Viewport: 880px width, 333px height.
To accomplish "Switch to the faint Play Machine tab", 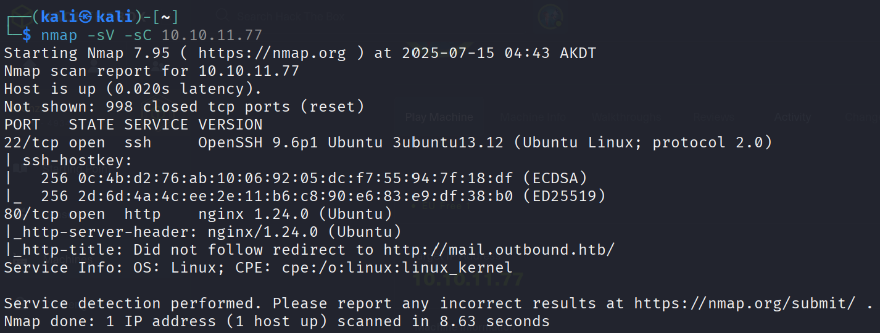I will (439, 117).
